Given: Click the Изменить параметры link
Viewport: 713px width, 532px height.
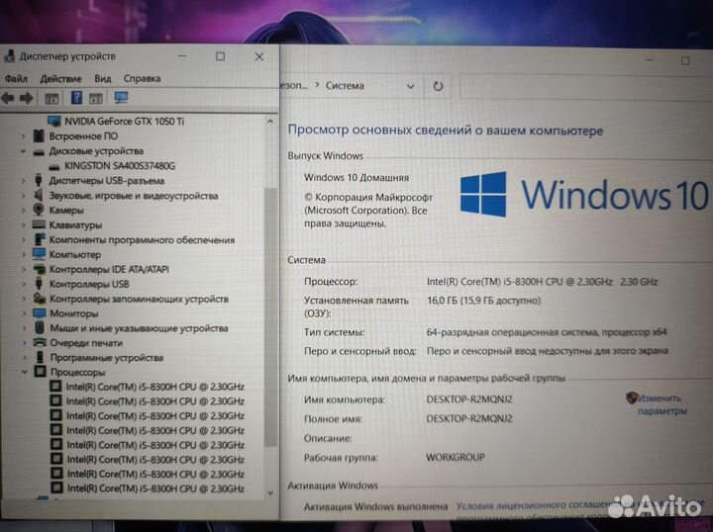Looking at the screenshot, I should pos(662,404).
